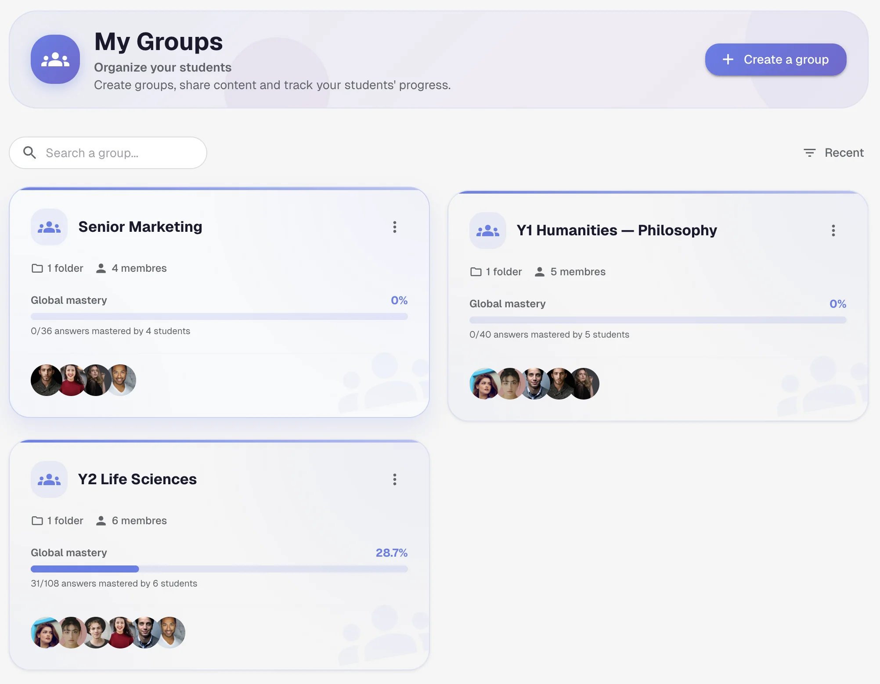Open the Y2 Life Sciences options menu
The width and height of the screenshot is (880, 684).
click(394, 479)
